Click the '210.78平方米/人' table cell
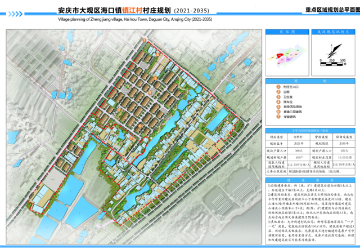This screenshot has height=249, width=360. tap(344, 164)
